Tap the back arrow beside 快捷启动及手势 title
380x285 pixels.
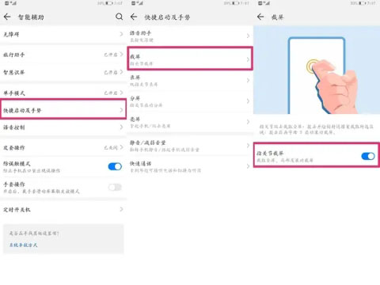pos(134,17)
